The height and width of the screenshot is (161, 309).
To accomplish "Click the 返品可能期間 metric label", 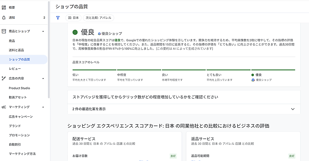I will click(200, 156).
